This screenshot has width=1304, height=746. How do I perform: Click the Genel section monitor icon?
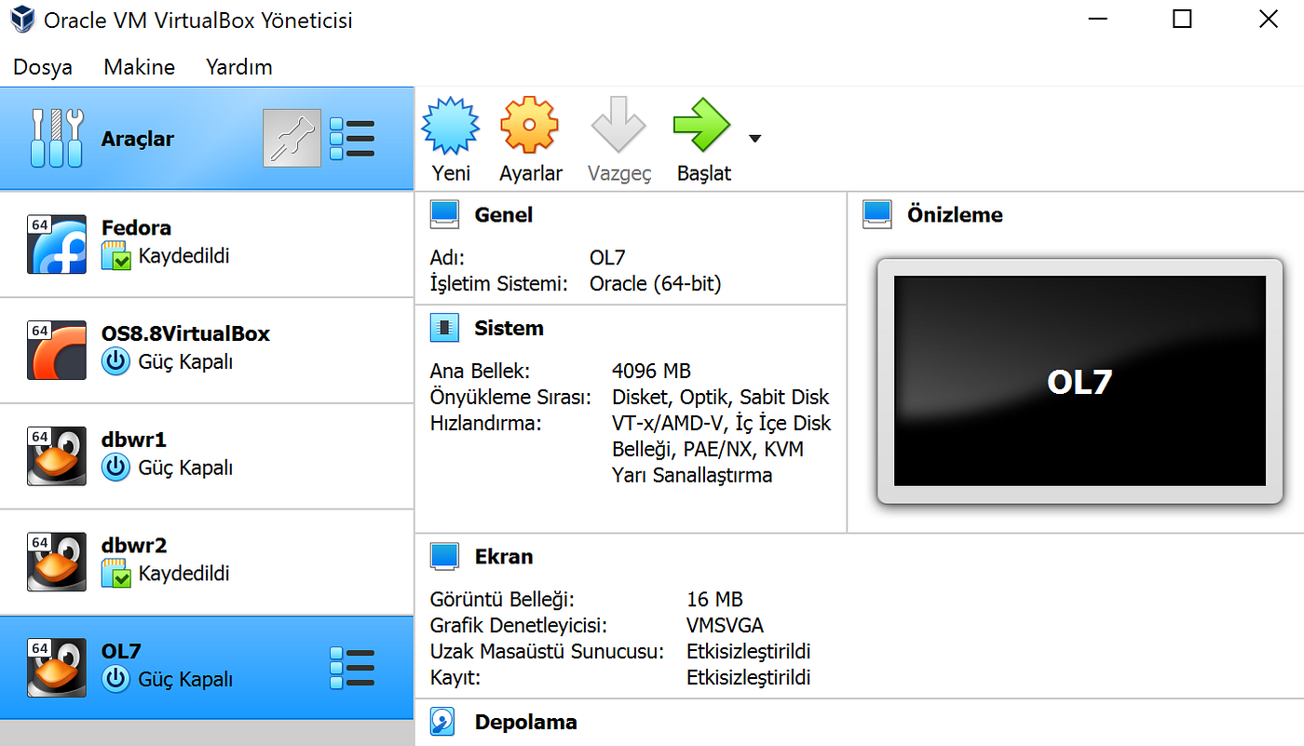point(445,215)
